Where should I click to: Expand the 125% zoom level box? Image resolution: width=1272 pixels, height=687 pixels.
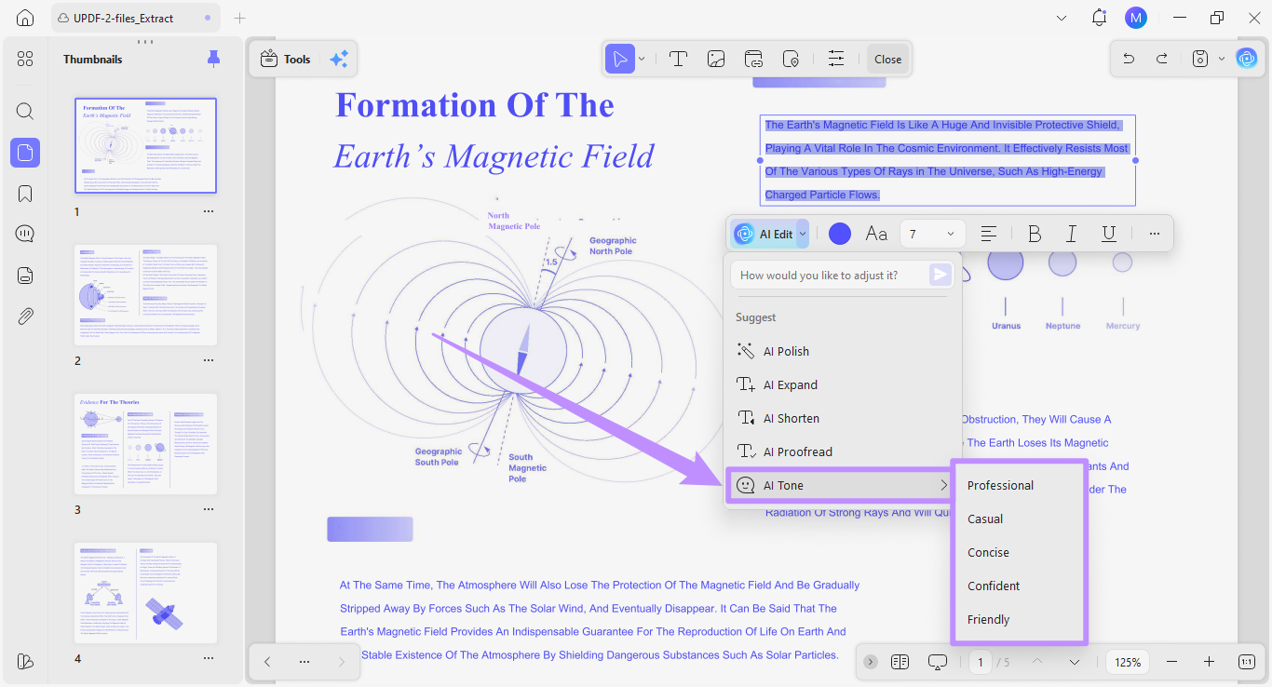tap(1128, 662)
